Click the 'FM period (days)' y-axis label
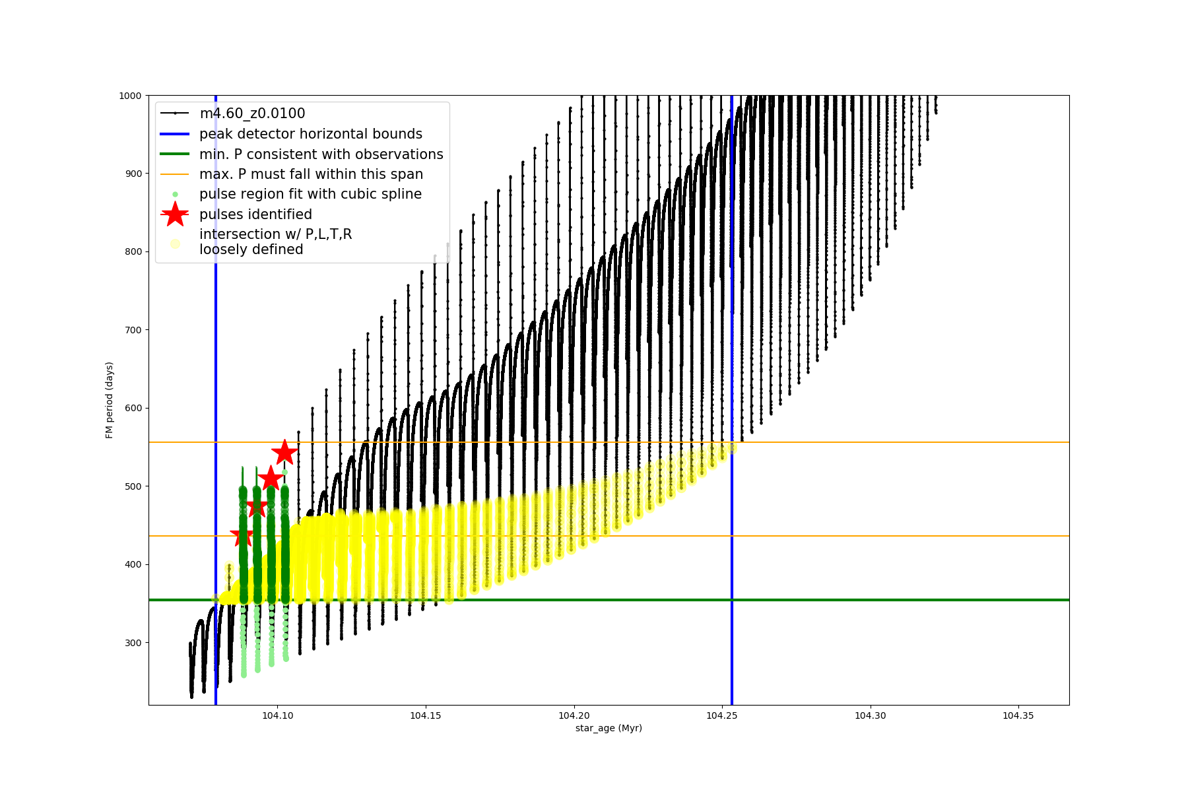Viewport: 1188px width, 792px height. 110,400
